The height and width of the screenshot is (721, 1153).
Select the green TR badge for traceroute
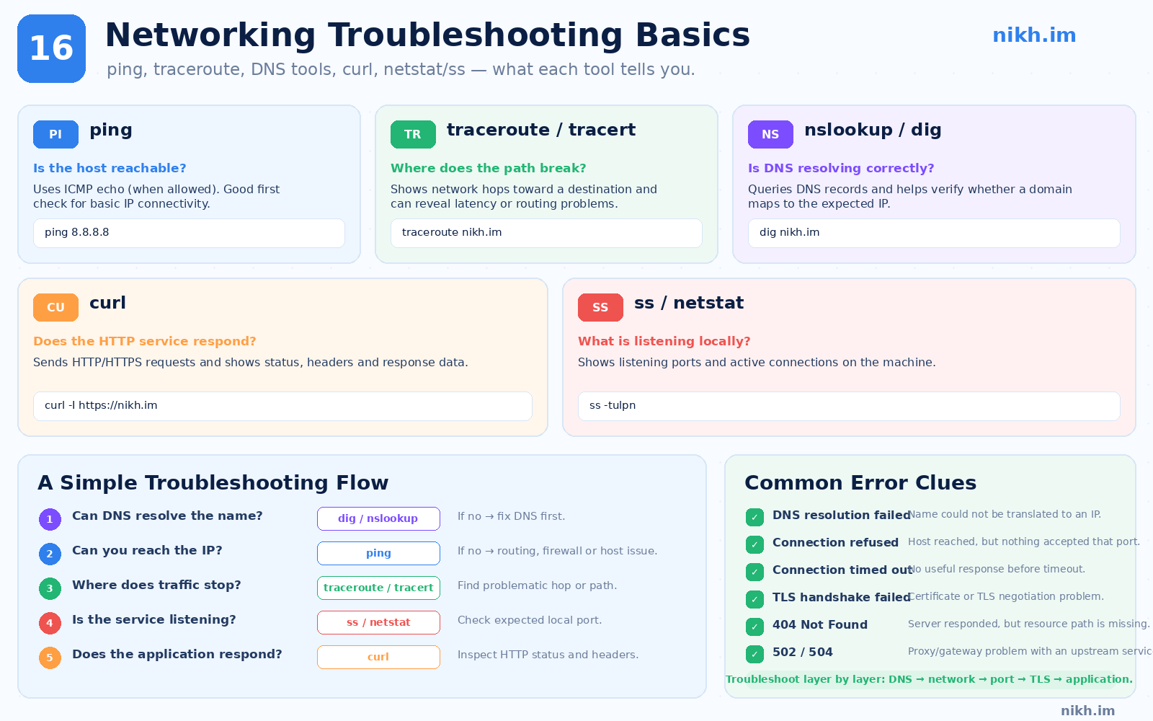pyautogui.click(x=413, y=134)
